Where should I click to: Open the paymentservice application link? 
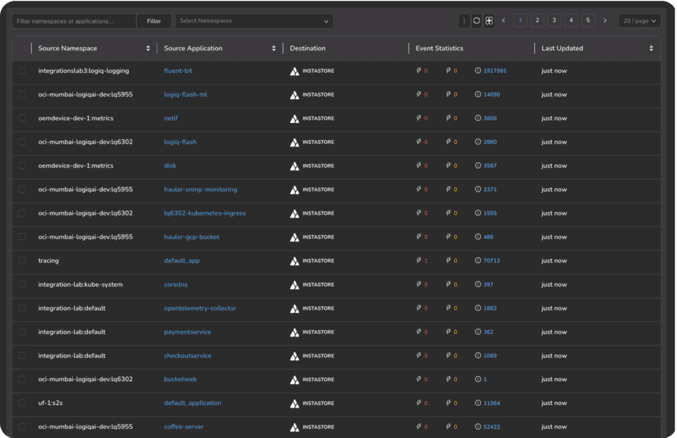tap(187, 332)
